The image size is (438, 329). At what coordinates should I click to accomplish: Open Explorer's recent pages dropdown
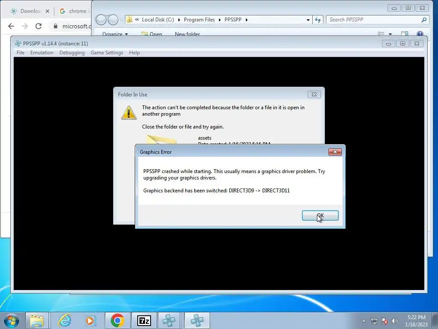pos(121,20)
